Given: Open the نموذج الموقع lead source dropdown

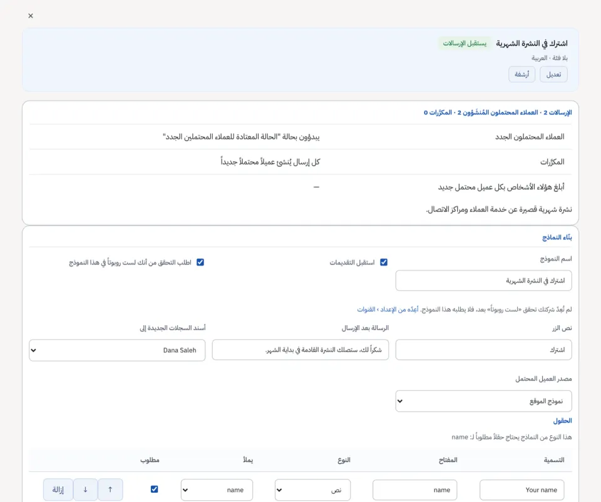Looking at the screenshot, I should (x=483, y=401).
